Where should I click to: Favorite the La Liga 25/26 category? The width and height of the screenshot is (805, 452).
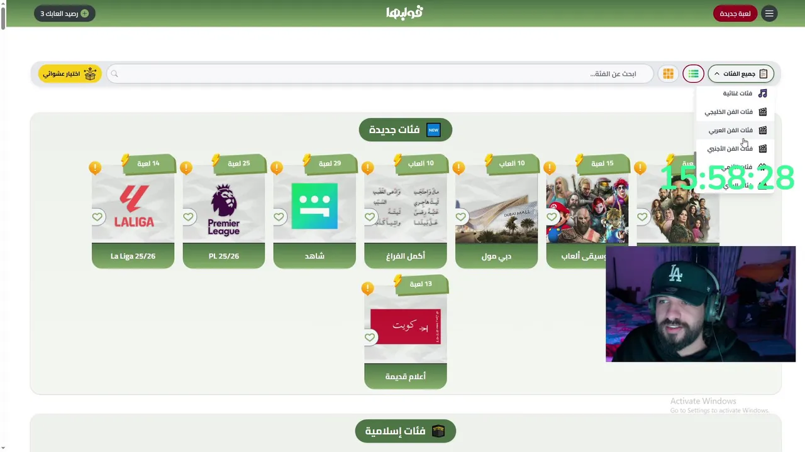[97, 217]
